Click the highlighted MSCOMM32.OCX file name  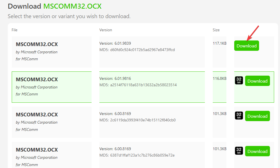click(x=37, y=80)
